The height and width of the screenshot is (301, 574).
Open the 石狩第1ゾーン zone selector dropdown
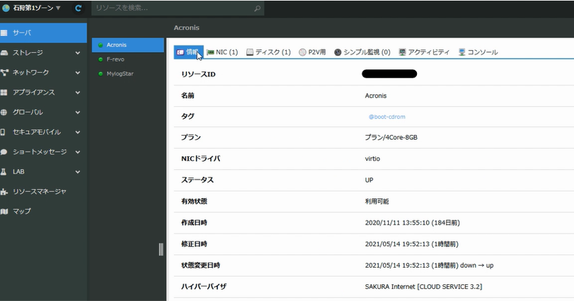pos(31,8)
